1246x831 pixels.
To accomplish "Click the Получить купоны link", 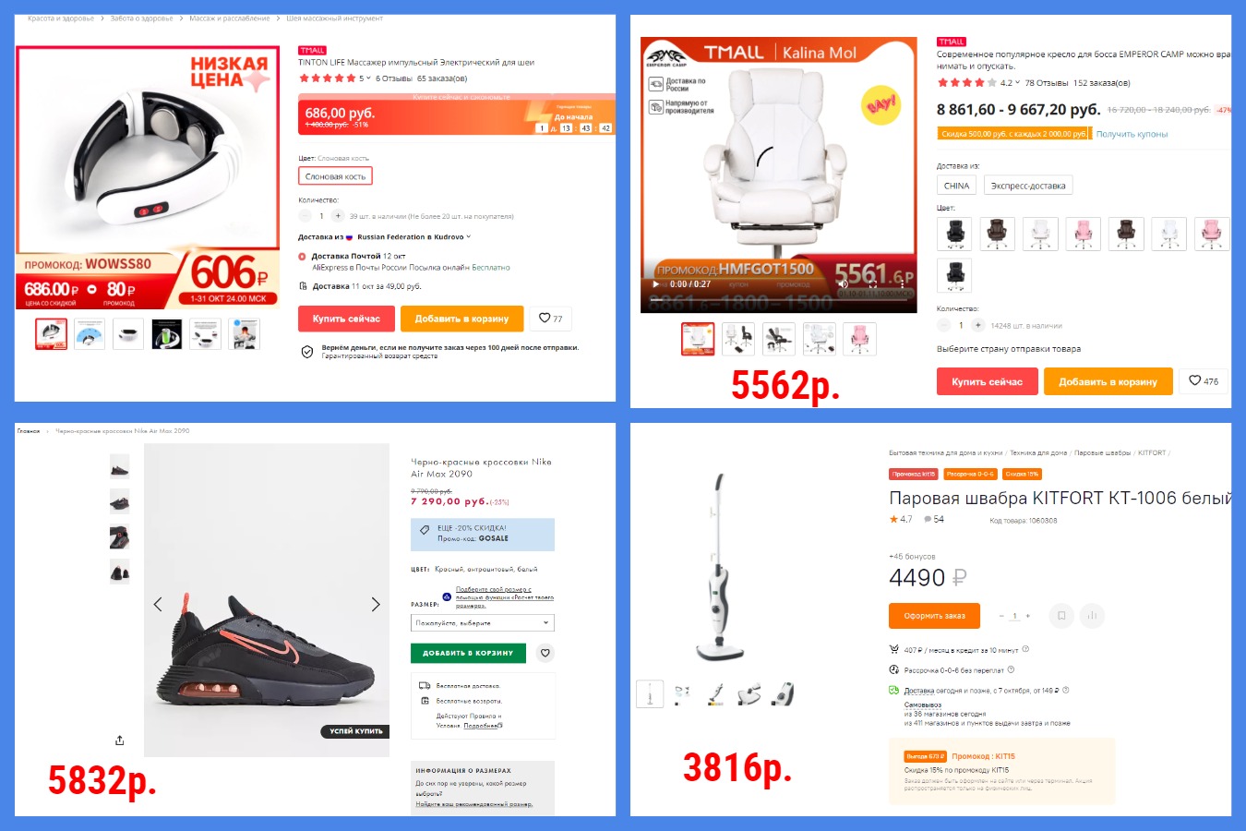I will pyautogui.click(x=1132, y=135).
